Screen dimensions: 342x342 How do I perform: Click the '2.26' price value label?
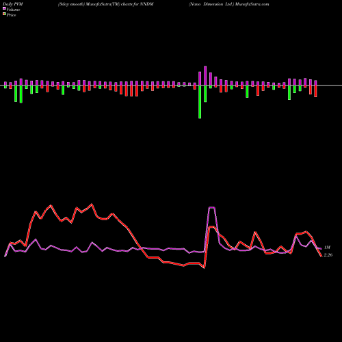tap(328, 255)
